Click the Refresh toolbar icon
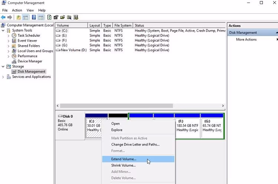This screenshot has height=184, width=278. coord(49,17)
